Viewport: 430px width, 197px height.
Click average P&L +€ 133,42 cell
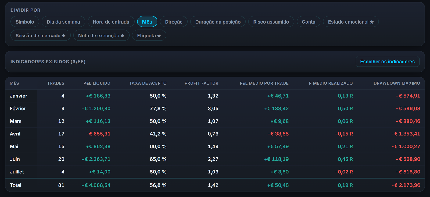277,108
